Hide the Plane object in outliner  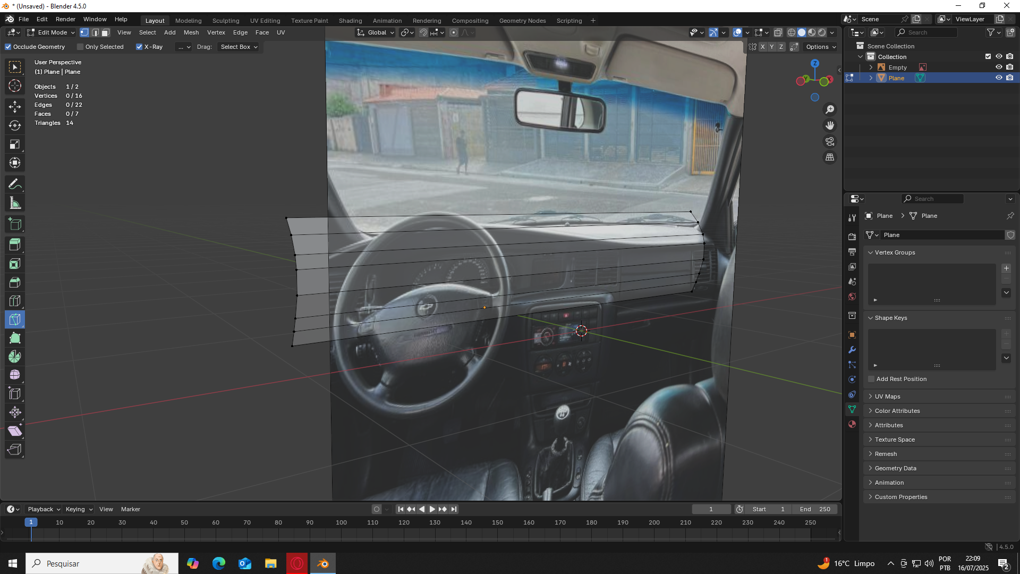(999, 78)
